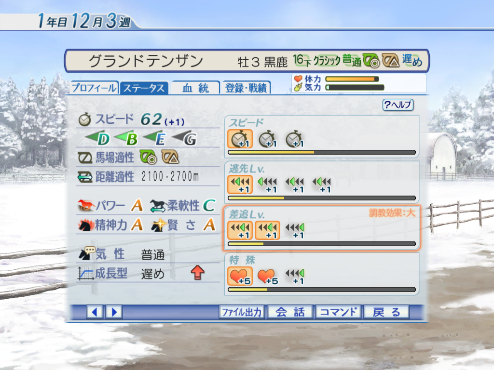Click the stopwatch icon next to スピード label
Viewport: 494px width, 370px height.
coord(84,120)
